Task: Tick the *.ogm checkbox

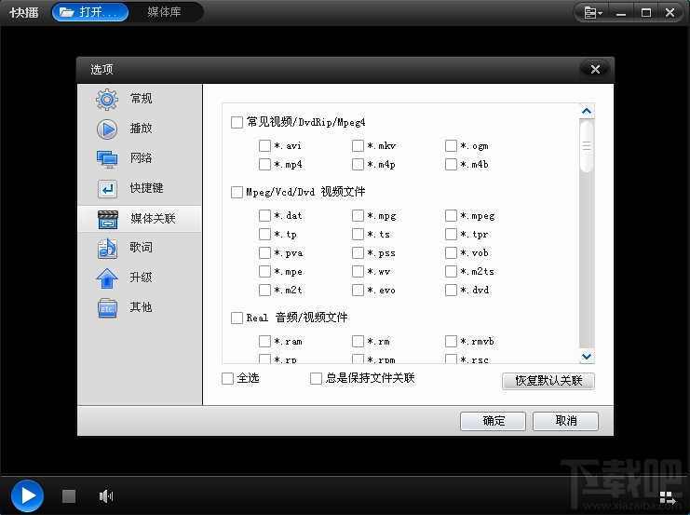Action: click(451, 145)
